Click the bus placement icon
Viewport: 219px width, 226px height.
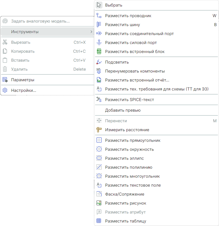(x=99, y=25)
